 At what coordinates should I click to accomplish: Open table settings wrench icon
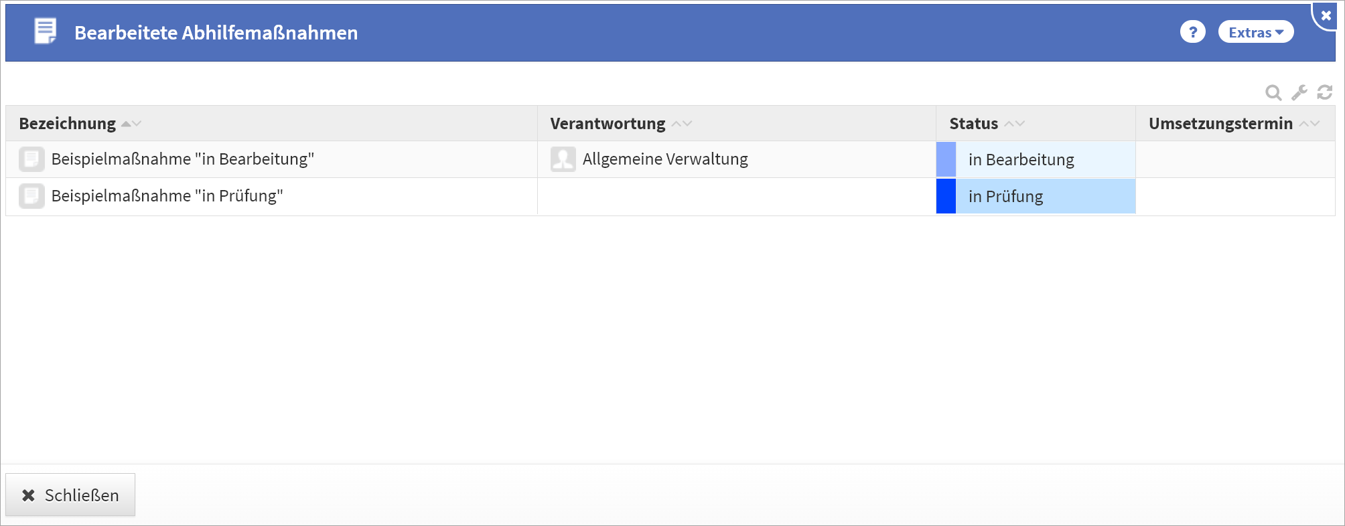pyautogui.click(x=1299, y=92)
